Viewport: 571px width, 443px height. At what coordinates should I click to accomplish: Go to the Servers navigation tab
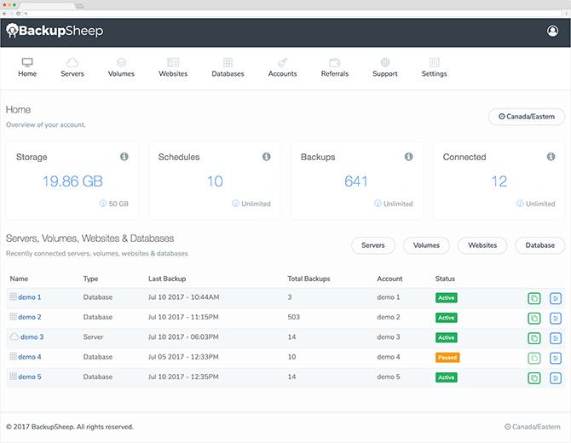[72, 67]
